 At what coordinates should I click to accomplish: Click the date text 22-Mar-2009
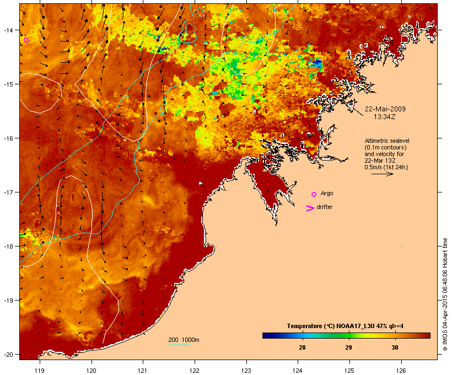(385, 109)
